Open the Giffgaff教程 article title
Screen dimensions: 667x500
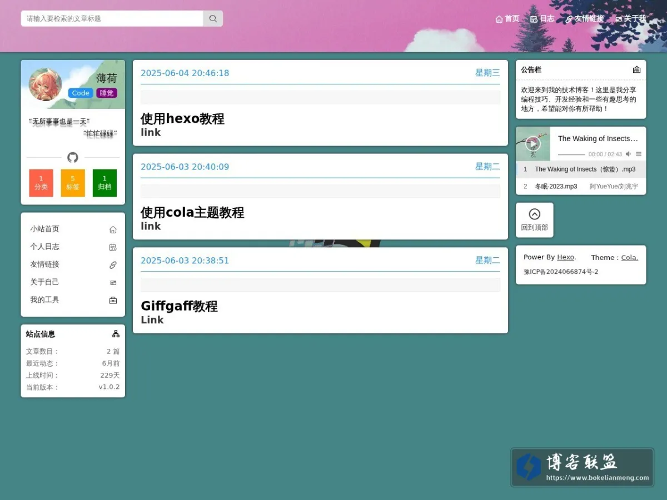click(179, 306)
